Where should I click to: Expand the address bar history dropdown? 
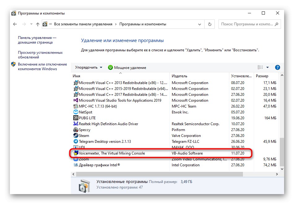[x=200, y=24]
